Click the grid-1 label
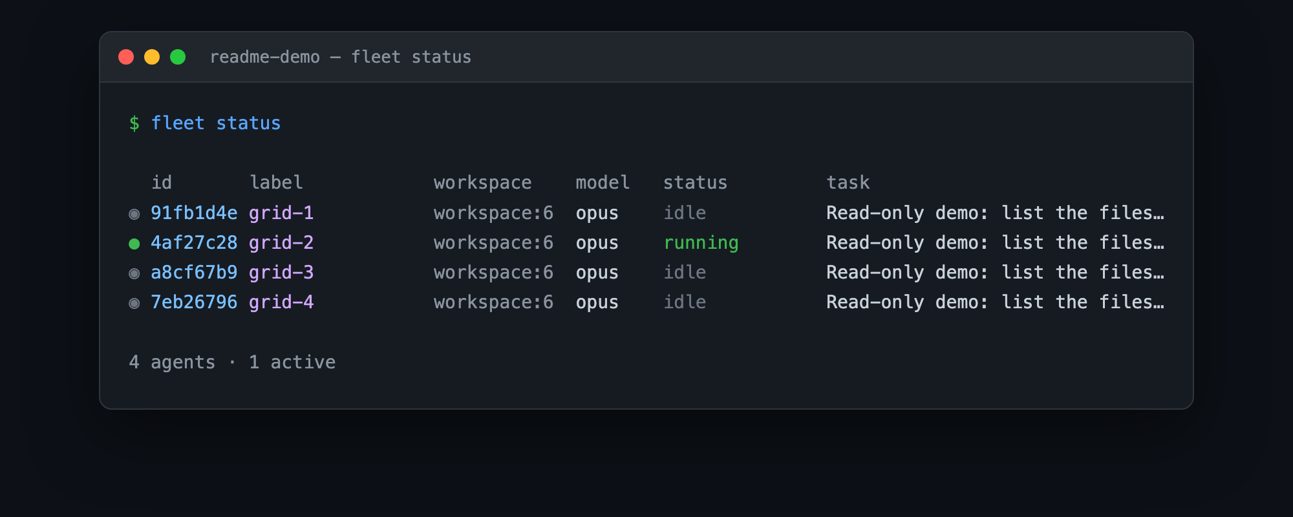1293x517 pixels. [x=281, y=213]
